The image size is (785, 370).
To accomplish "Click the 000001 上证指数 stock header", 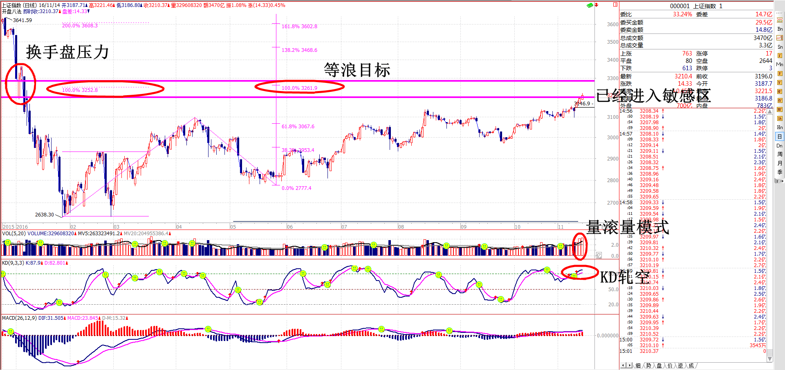I will coord(696,6).
